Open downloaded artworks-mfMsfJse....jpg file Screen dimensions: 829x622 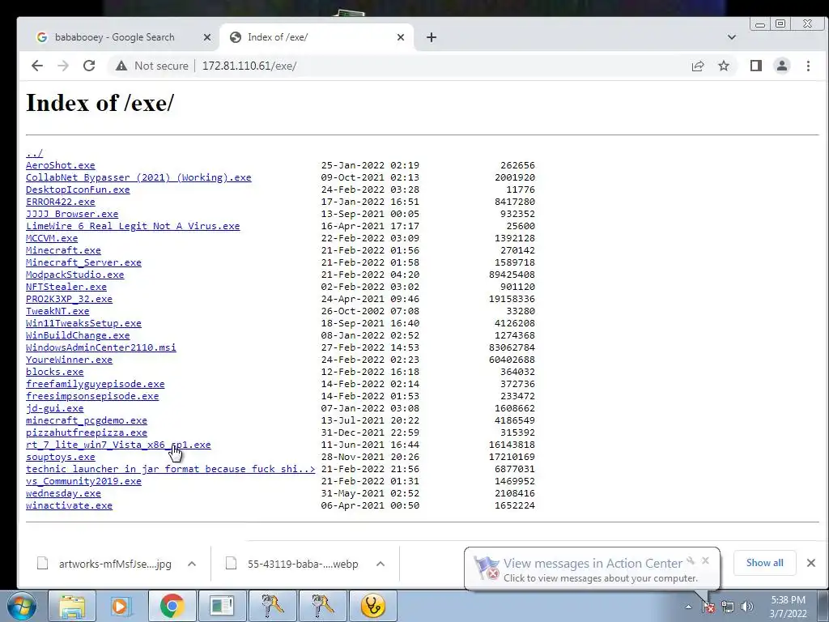point(104,564)
